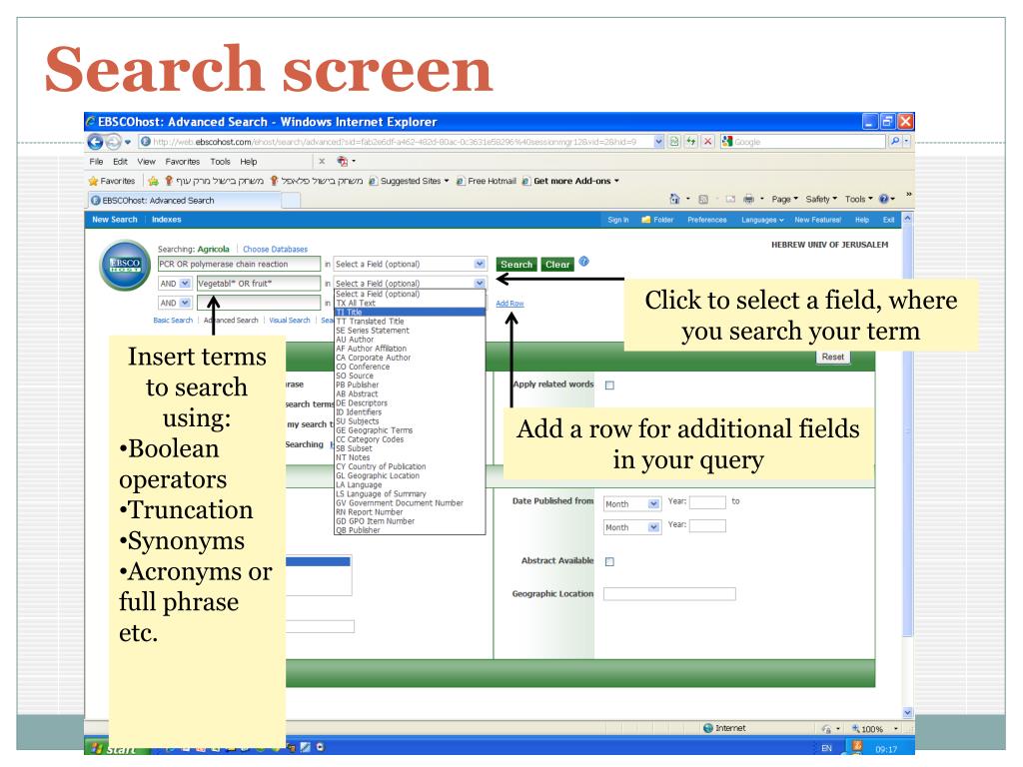Open the Suggested Sites favorites link
This screenshot has height=767, width=1023.
[x=409, y=182]
